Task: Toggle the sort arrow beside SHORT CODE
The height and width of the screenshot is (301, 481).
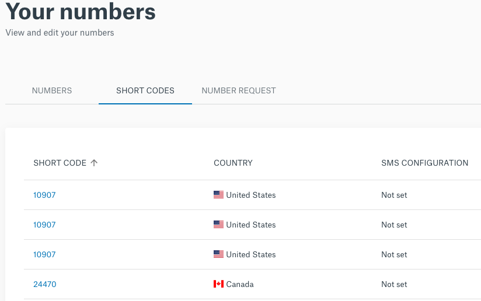Action: 94,163
